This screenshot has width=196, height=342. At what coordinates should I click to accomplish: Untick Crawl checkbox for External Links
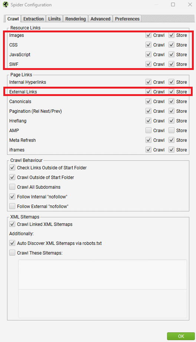click(148, 92)
